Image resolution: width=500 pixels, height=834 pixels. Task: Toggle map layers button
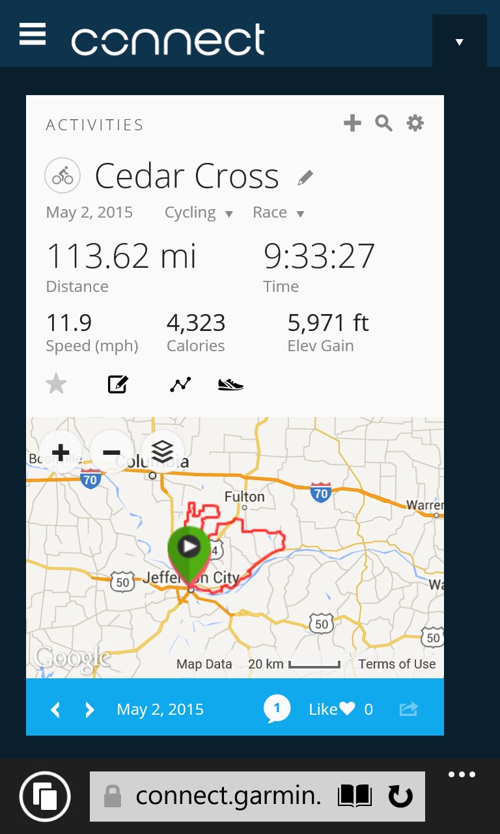coord(162,452)
